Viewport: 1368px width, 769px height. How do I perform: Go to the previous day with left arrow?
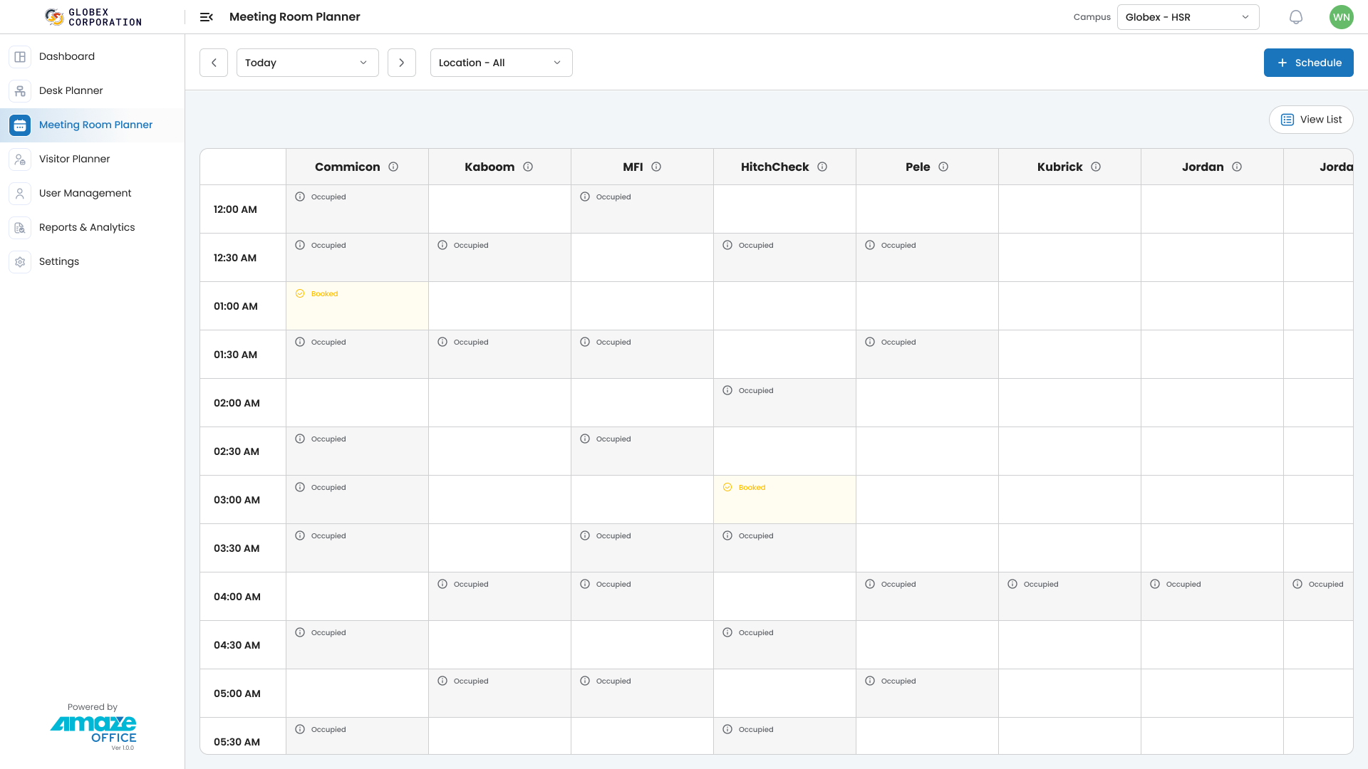click(213, 63)
